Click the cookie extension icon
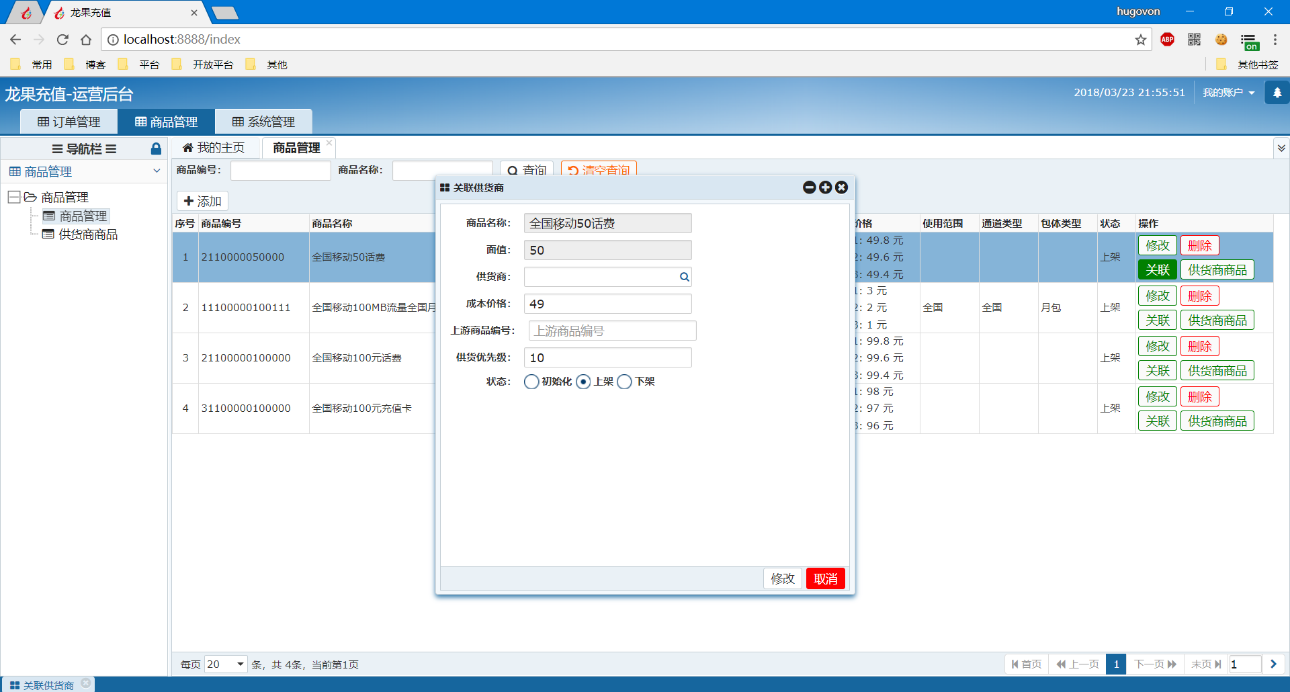Screen dimensions: 1290x692 pyautogui.click(x=1221, y=40)
